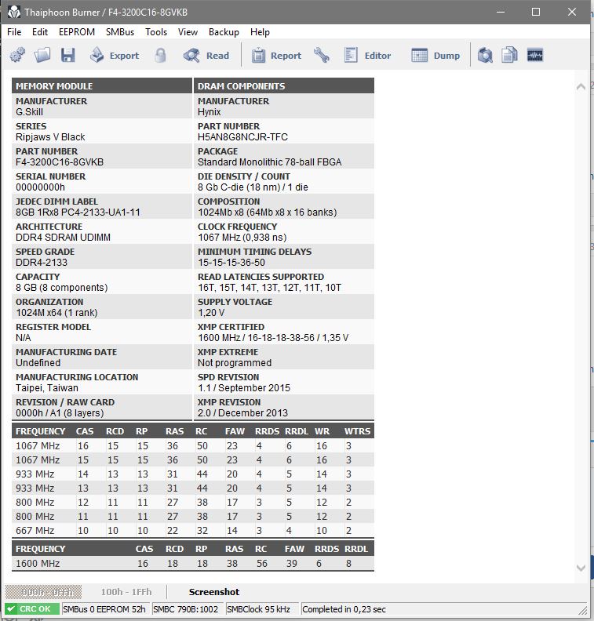
Task: Click the copy documents toolbar icon
Action: pos(509,55)
